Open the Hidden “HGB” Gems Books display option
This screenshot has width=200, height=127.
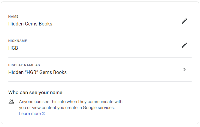(x=38, y=72)
